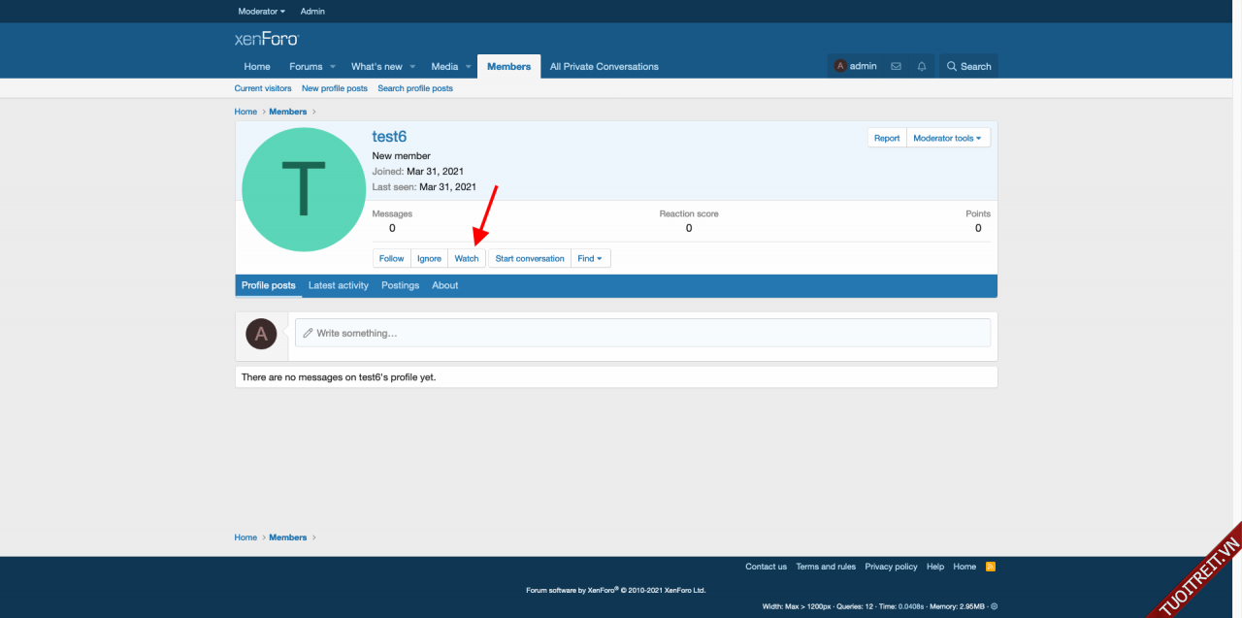
Task: Click the XenForo logo
Action: [267, 39]
